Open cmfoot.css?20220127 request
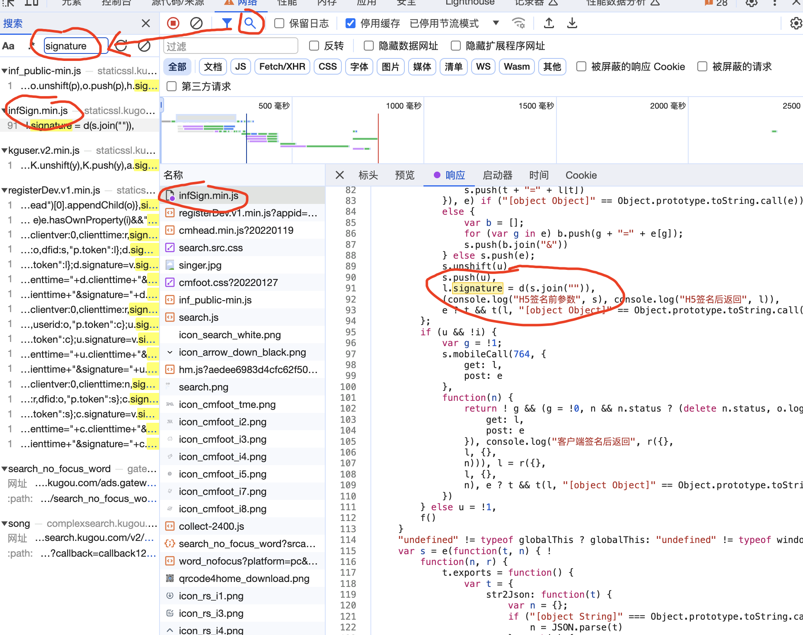803x635 pixels. (242, 283)
